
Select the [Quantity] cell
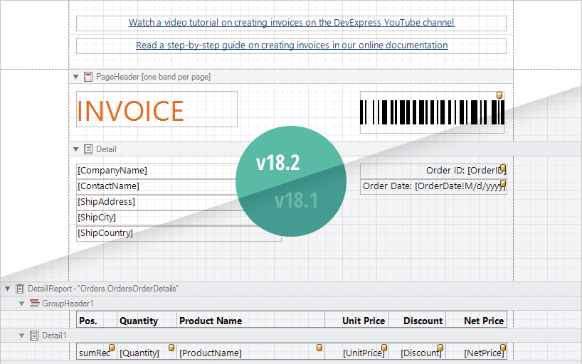pos(147,352)
